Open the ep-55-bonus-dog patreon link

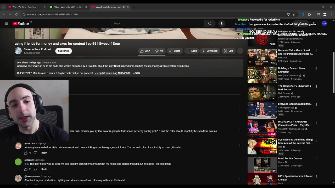(x=112, y=73)
